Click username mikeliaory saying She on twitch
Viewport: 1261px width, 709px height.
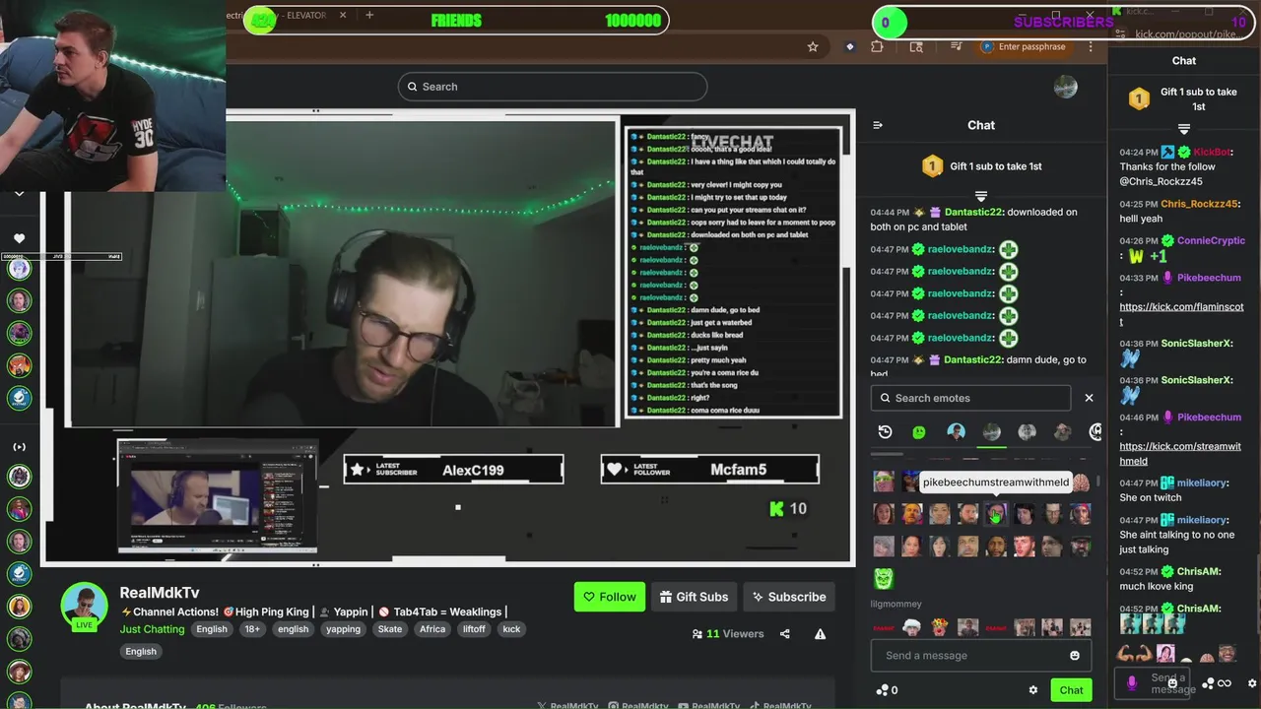click(x=1202, y=483)
